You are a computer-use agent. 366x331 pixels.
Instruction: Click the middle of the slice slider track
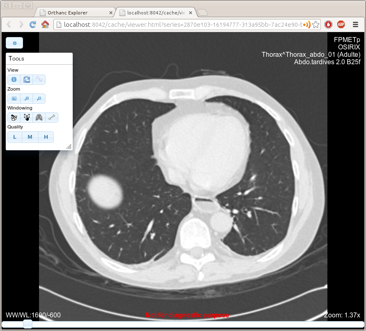[183, 324]
